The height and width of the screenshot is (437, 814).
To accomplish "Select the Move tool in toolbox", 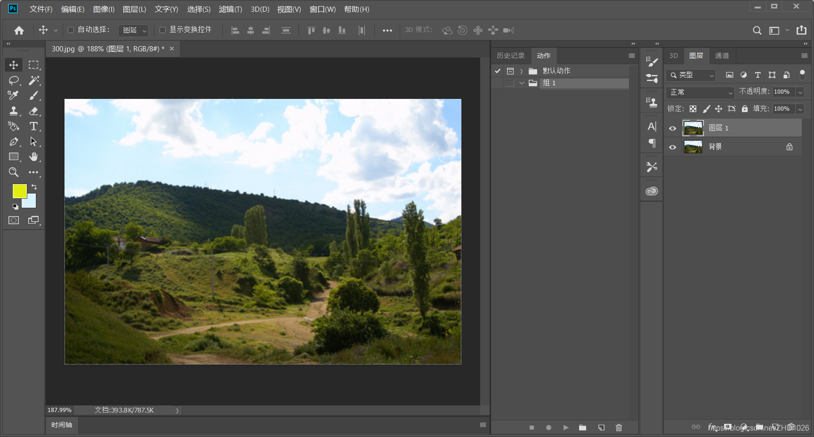I will tap(14, 65).
